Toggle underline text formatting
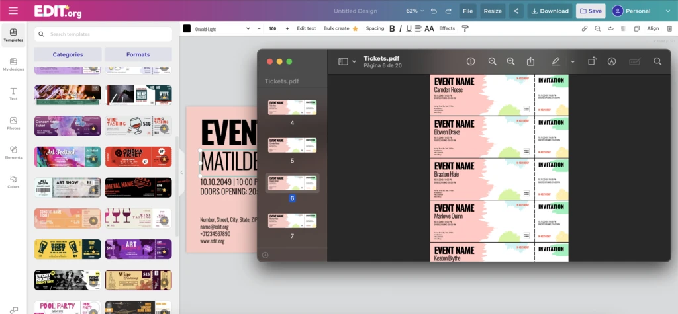Screen dimensions: 678x314 pos(409,29)
